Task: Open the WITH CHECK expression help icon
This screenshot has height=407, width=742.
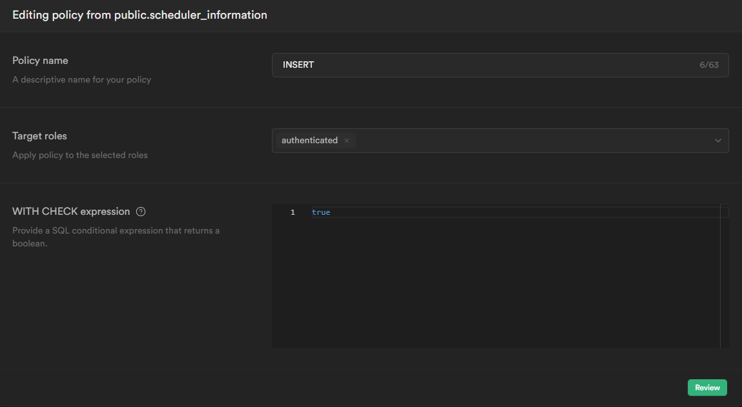Action: 141,212
